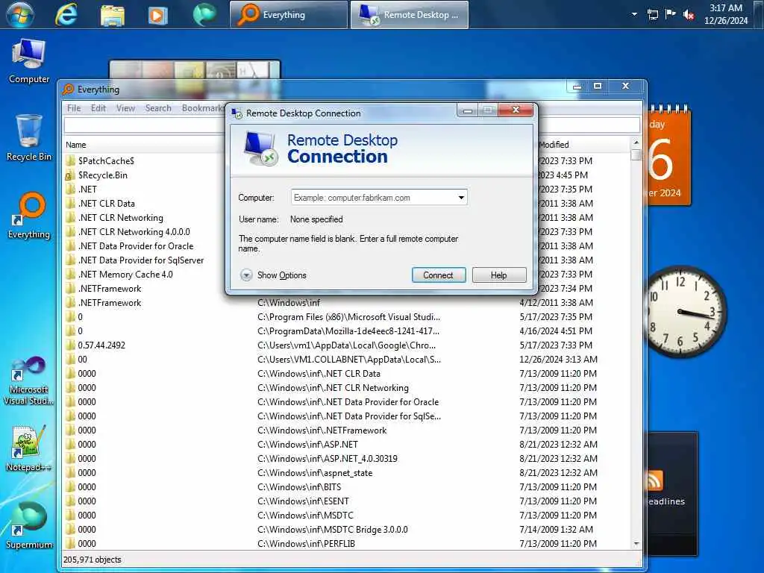Select the .NET CLR Data row
The width and height of the screenshot is (764, 573).
click(x=144, y=203)
